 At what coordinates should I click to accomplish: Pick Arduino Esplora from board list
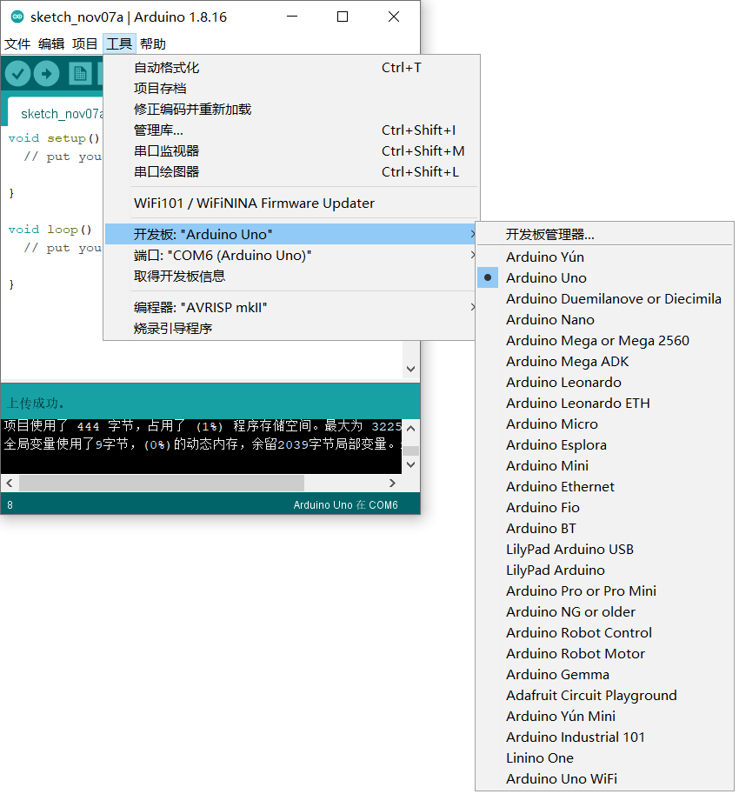click(x=605, y=444)
